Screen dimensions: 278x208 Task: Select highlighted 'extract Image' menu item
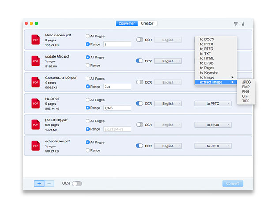[216, 82]
